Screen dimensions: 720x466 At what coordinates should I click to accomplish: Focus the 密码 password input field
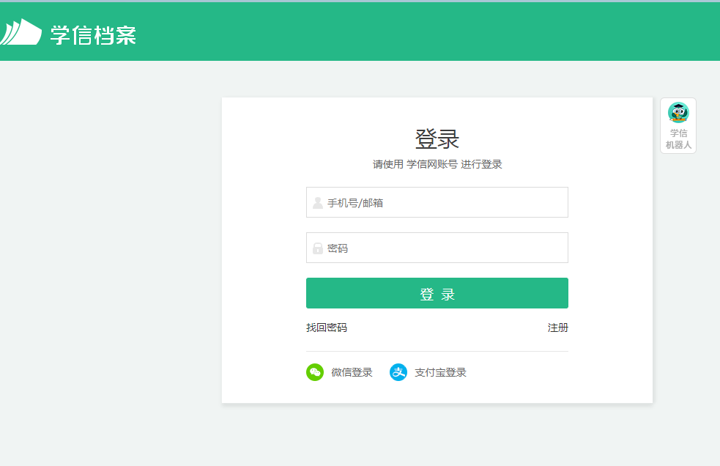437,247
